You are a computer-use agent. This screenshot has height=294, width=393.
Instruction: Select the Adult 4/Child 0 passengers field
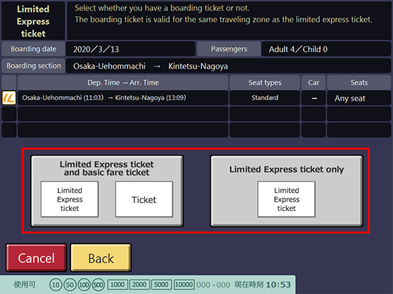point(326,49)
